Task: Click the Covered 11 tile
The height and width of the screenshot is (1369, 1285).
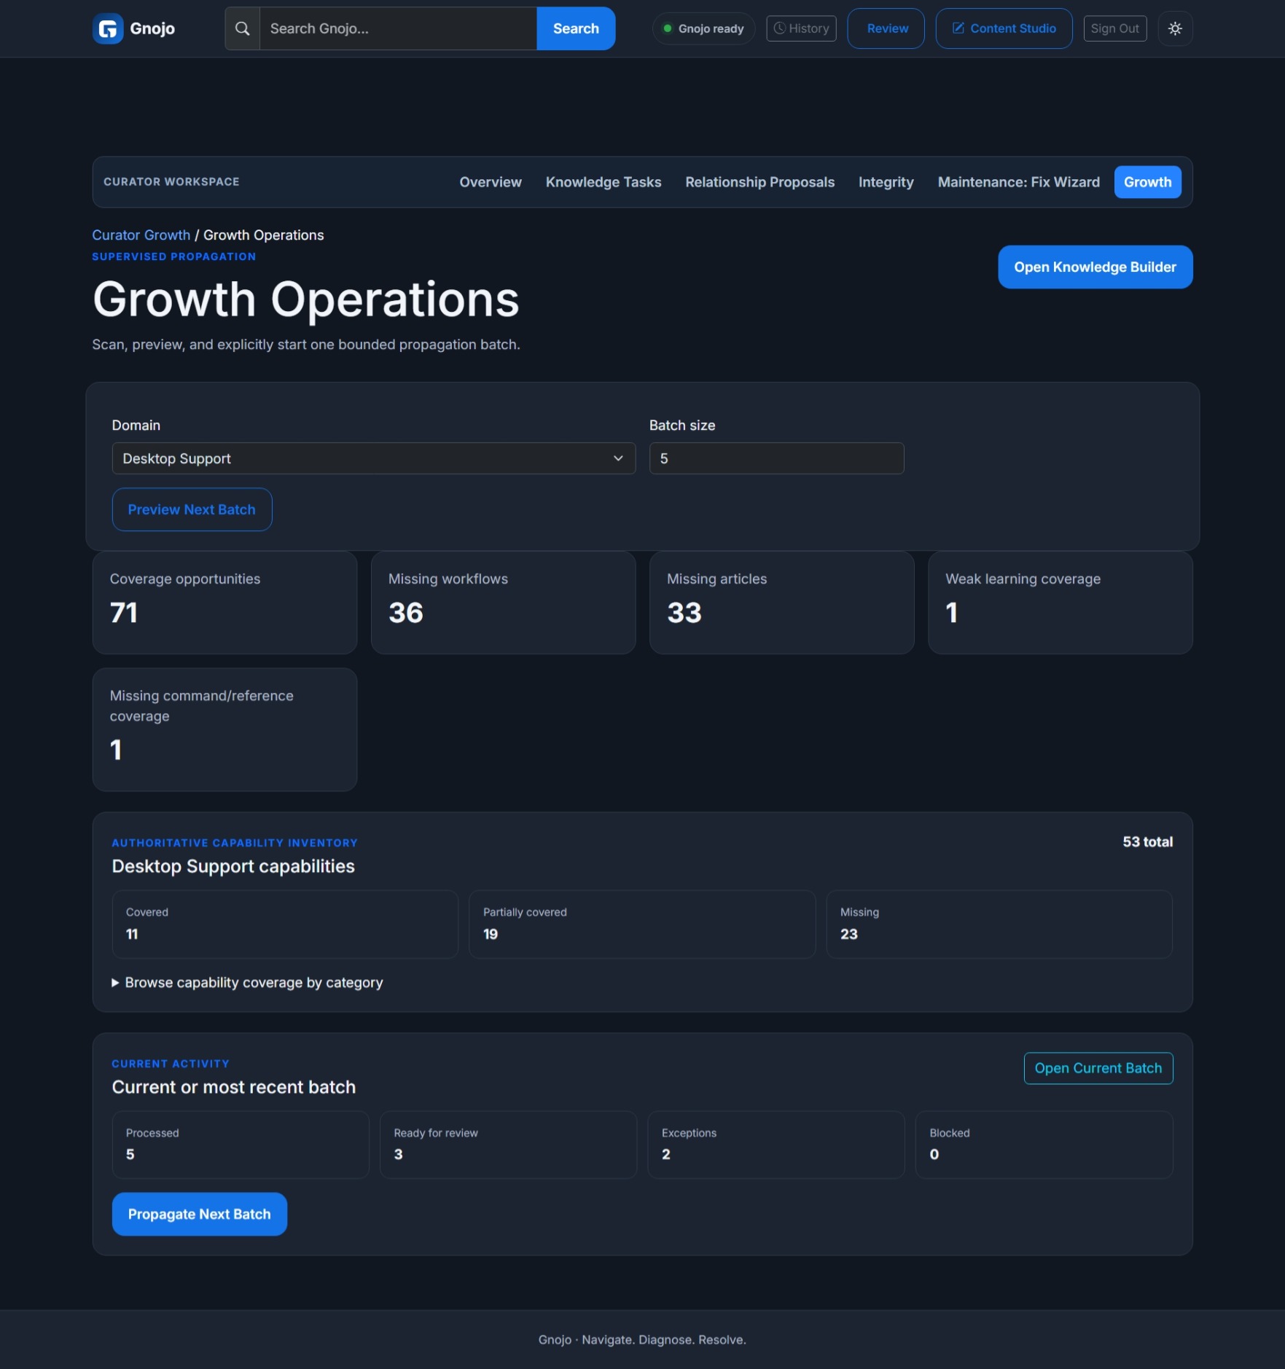Action: 285,924
